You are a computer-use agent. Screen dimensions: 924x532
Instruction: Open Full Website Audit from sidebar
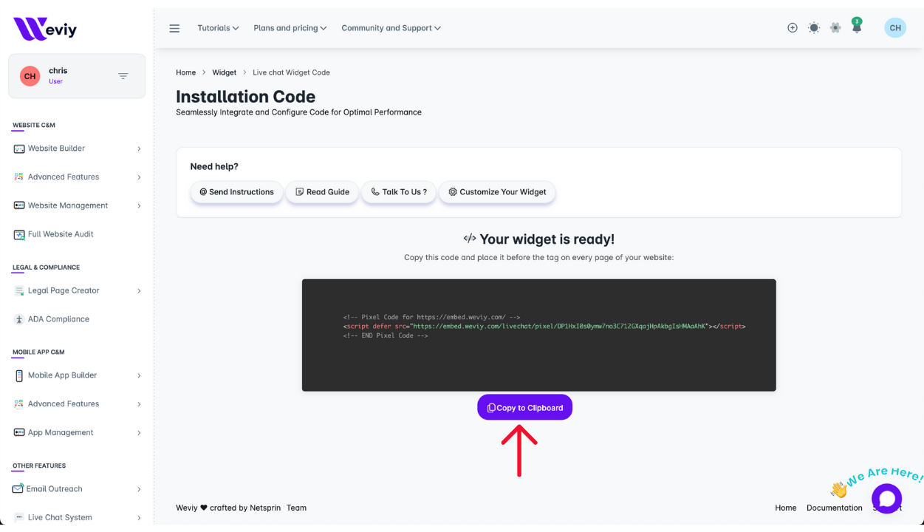click(x=61, y=234)
